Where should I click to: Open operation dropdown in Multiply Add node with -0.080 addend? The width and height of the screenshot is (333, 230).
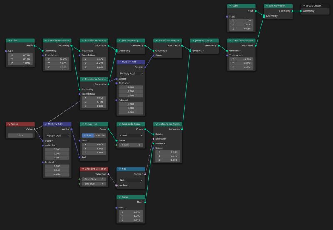click(57, 136)
